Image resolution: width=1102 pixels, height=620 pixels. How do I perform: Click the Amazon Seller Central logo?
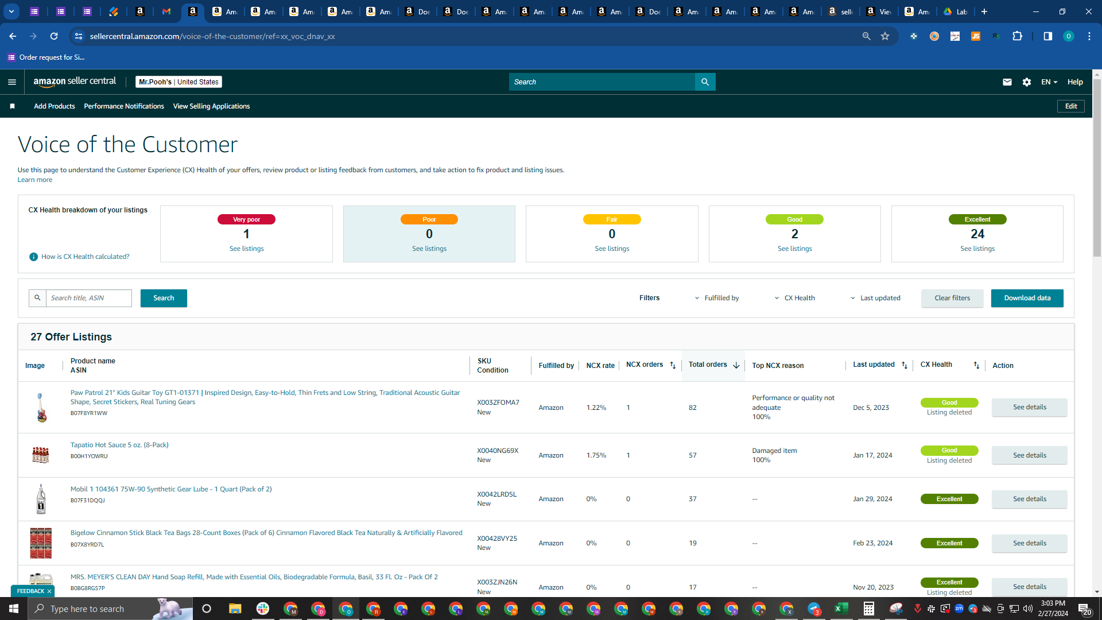(75, 82)
